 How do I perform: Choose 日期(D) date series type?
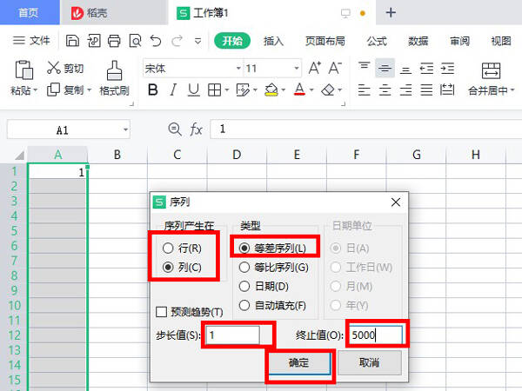pyautogui.click(x=244, y=286)
